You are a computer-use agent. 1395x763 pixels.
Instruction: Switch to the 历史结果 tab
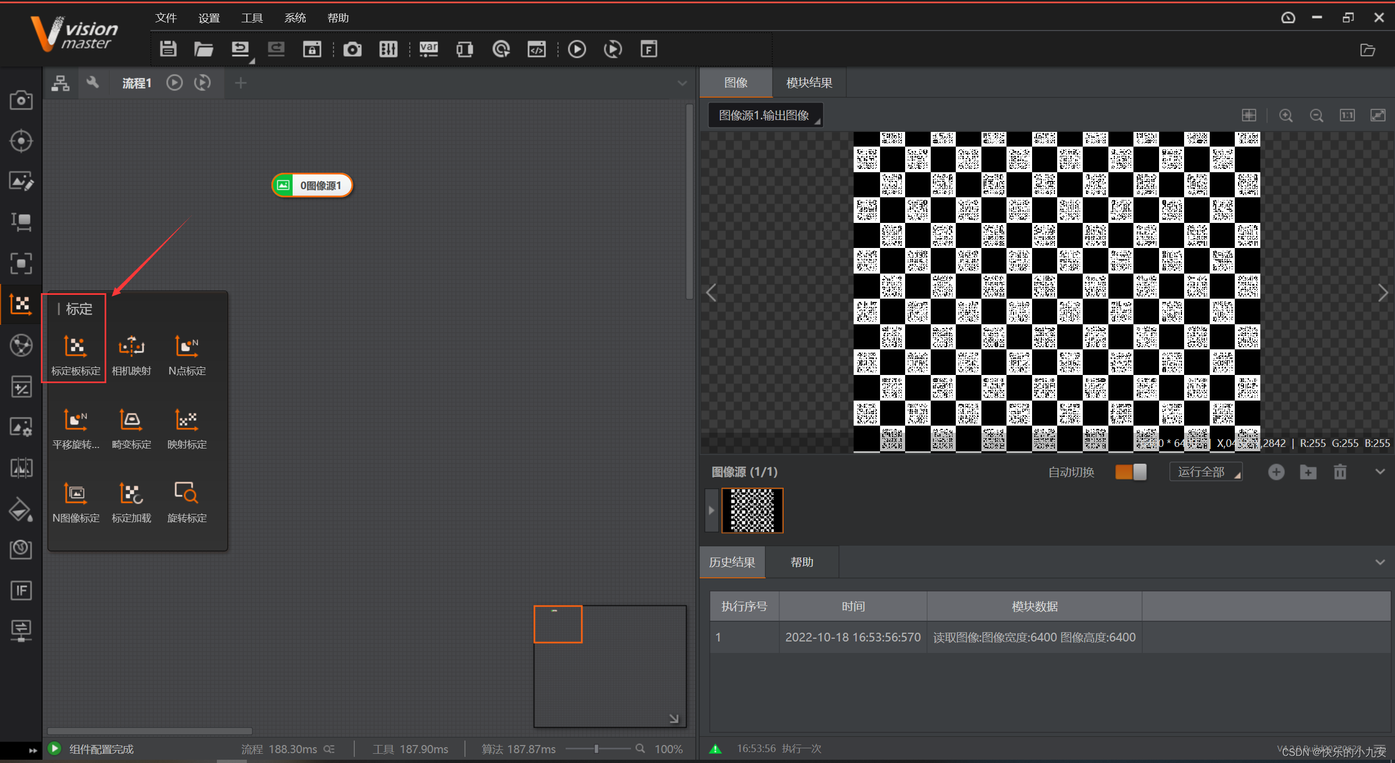click(x=732, y=562)
